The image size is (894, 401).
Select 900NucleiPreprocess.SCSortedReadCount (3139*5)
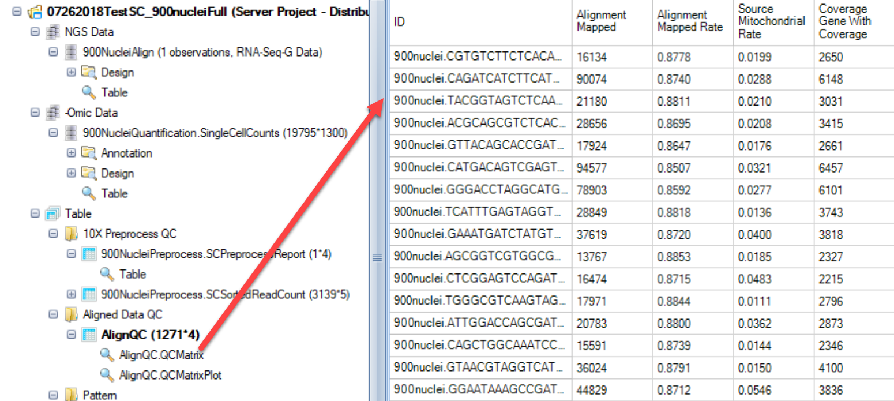pos(226,294)
